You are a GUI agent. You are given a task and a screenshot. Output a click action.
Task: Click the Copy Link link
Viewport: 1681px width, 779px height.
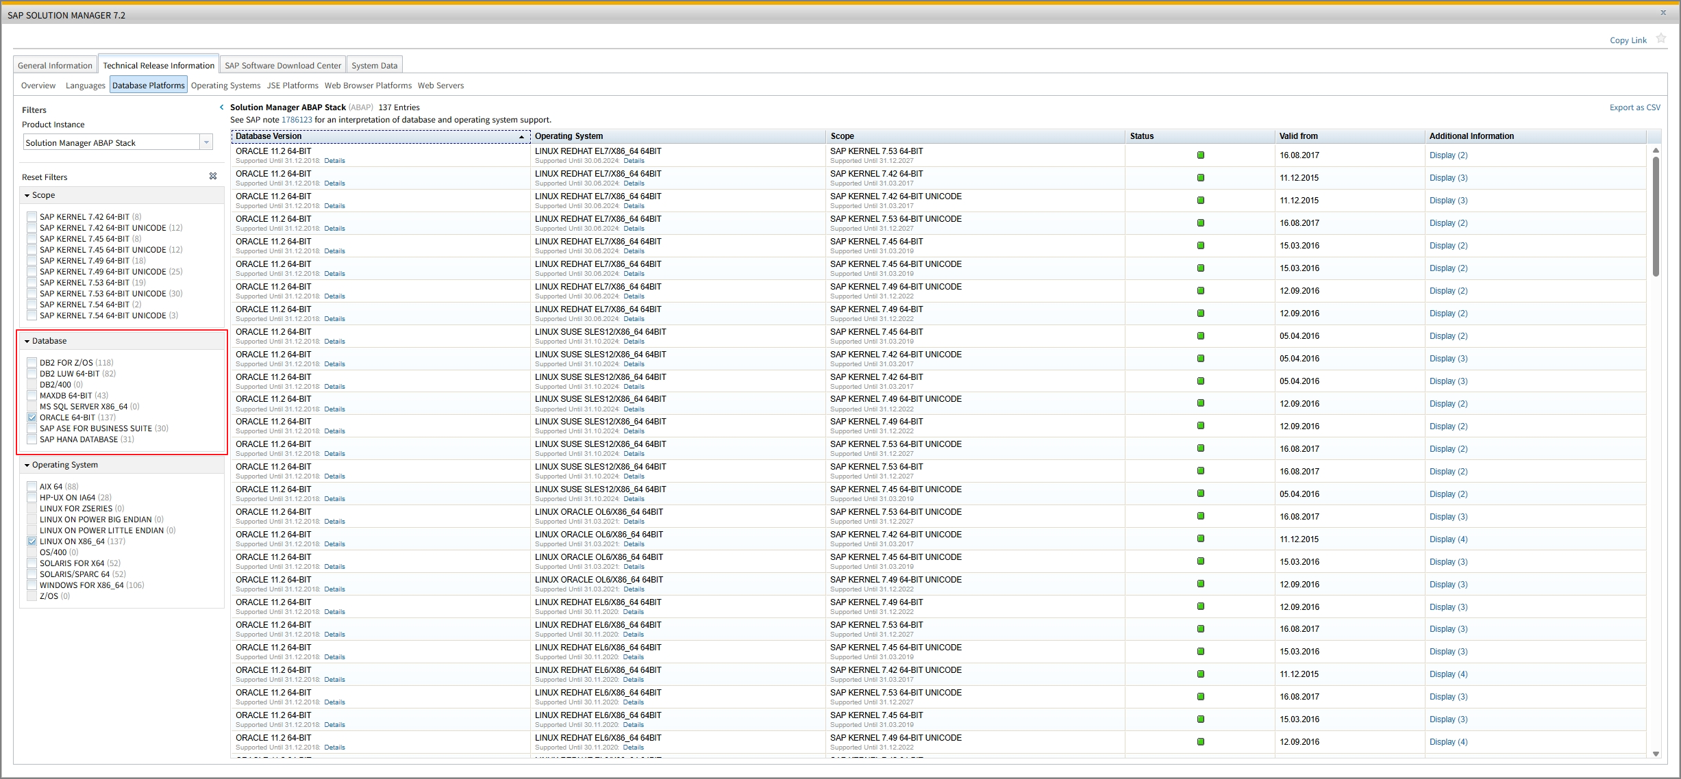(1628, 40)
